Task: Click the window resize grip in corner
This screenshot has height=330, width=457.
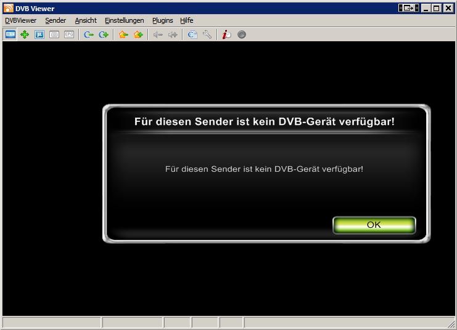Action: (451, 324)
